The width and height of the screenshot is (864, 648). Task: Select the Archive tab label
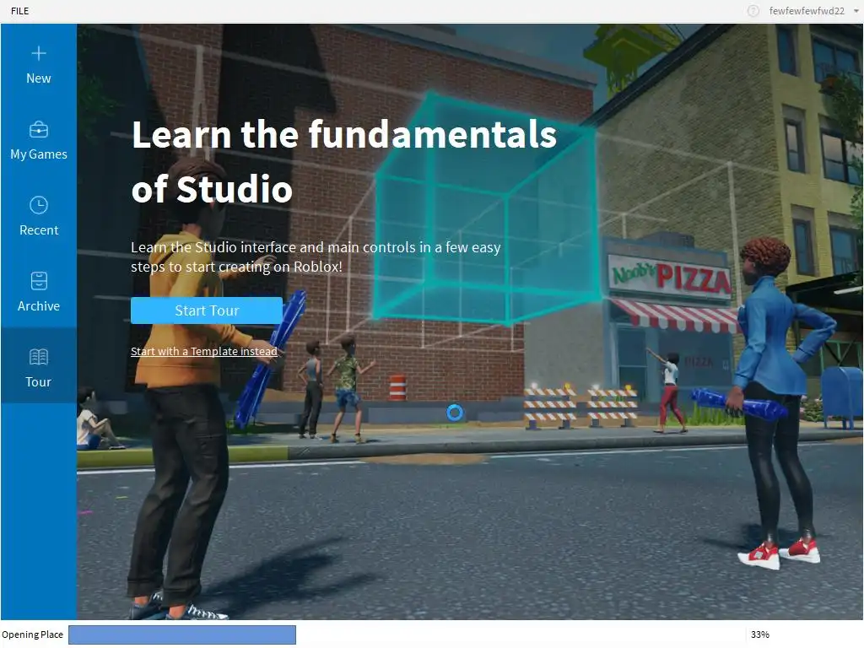coord(39,305)
